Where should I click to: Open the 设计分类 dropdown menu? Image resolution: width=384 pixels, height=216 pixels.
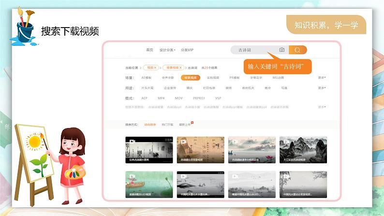(x=167, y=50)
